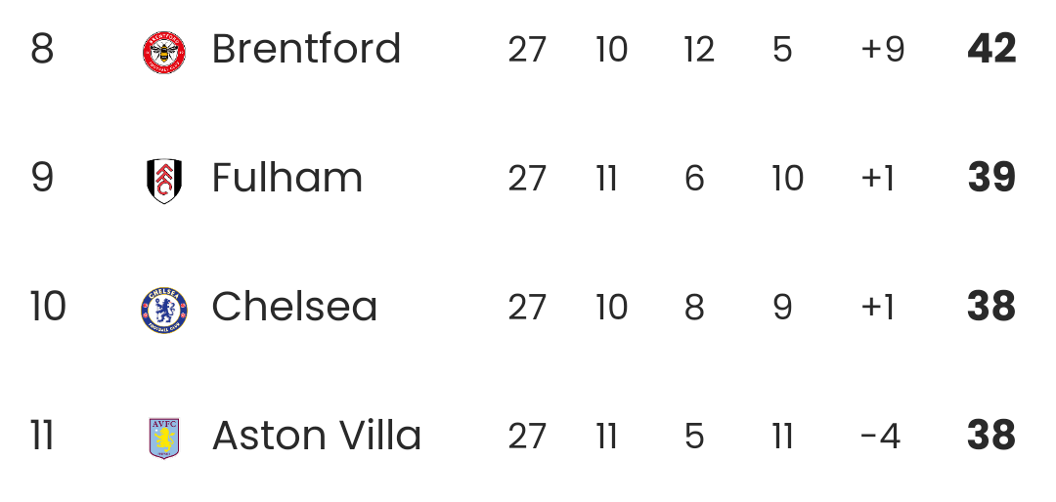The image size is (1056, 502).
Task: Click Brentford's draws value of 12
Action: pyautogui.click(x=699, y=50)
